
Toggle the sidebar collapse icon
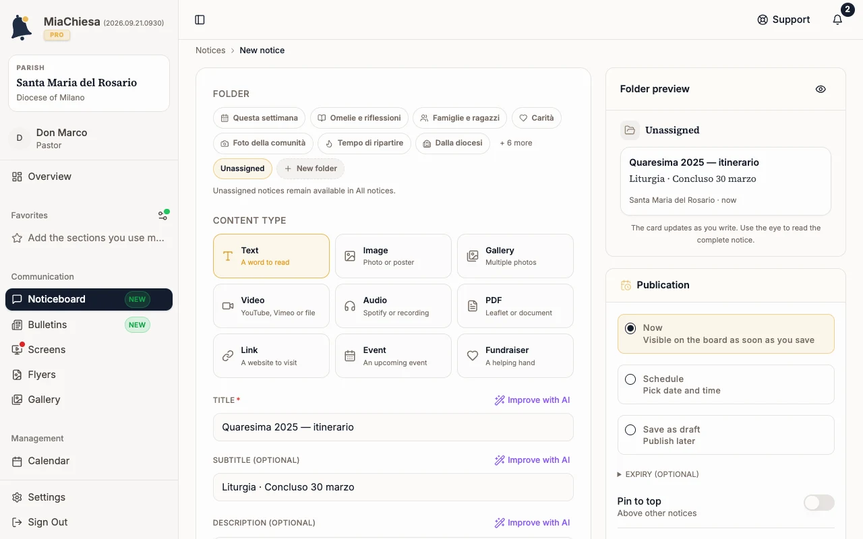click(x=200, y=20)
